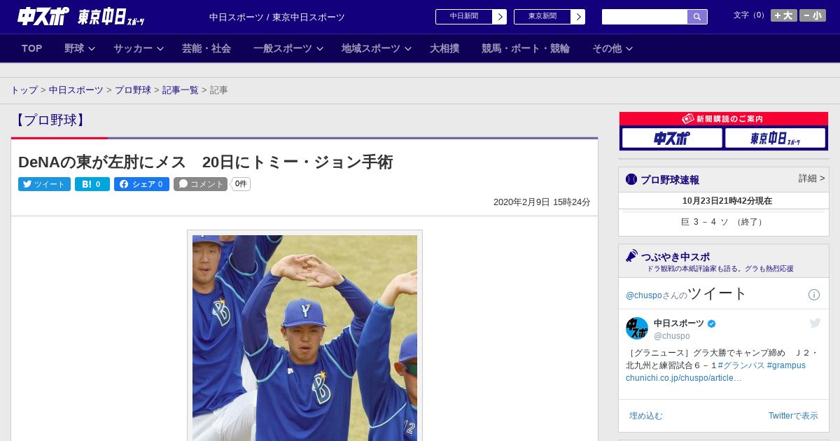Focus the header search input field
840x441 pixels.
tap(645, 17)
